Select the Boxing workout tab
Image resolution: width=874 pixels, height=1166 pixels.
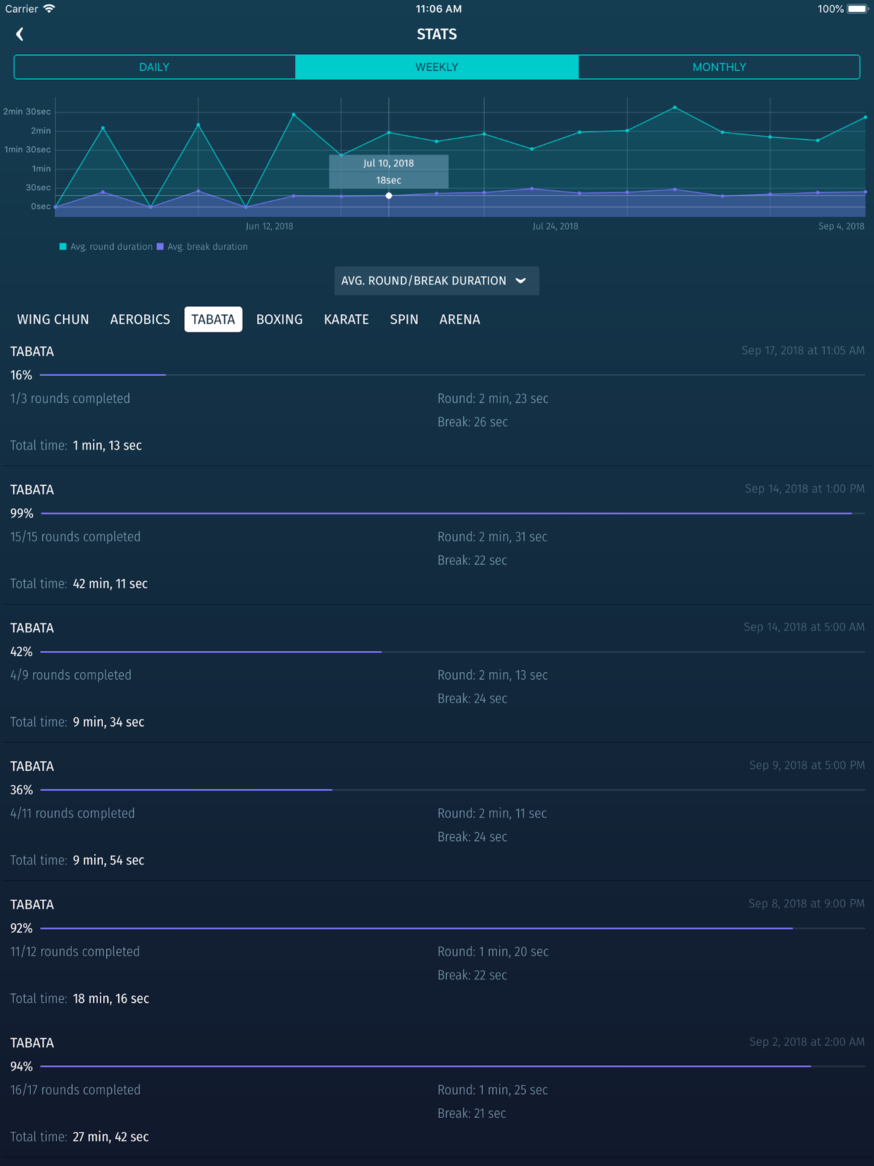click(x=280, y=319)
